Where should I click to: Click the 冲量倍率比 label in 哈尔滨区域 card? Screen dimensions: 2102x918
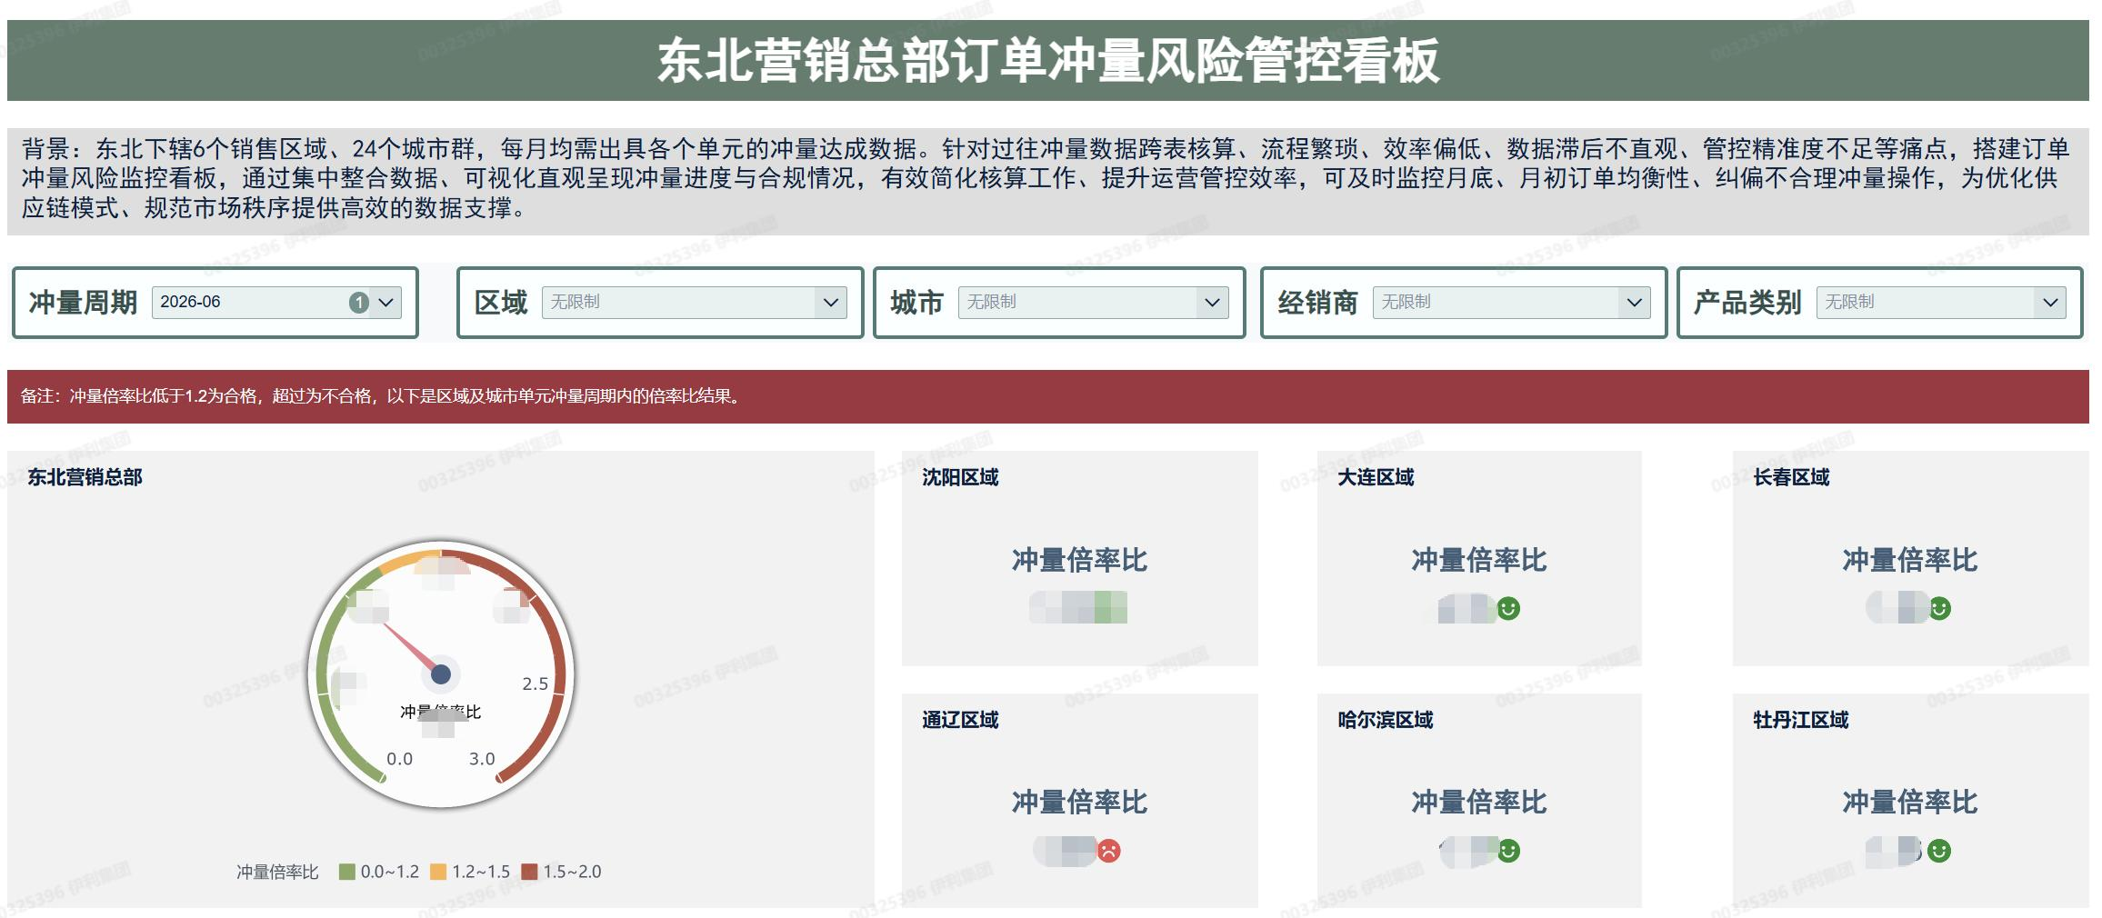point(1478,802)
